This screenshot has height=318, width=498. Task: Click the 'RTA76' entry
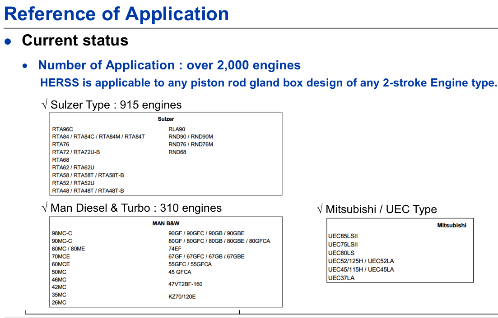[61, 145]
